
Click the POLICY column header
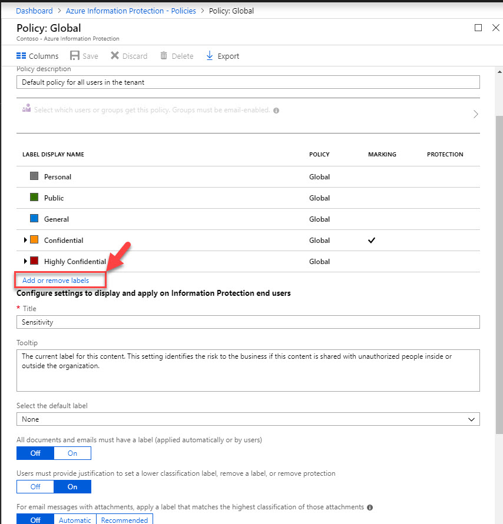[319, 155]
